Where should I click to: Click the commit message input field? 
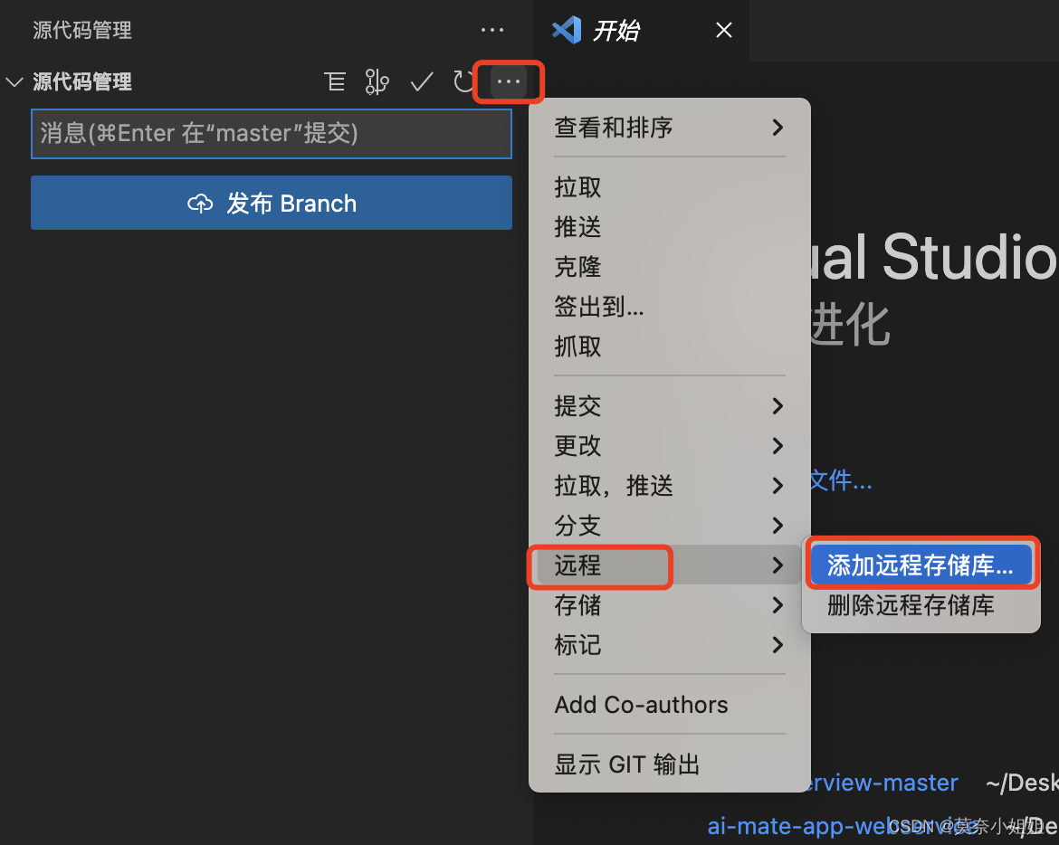coord(271,134)
